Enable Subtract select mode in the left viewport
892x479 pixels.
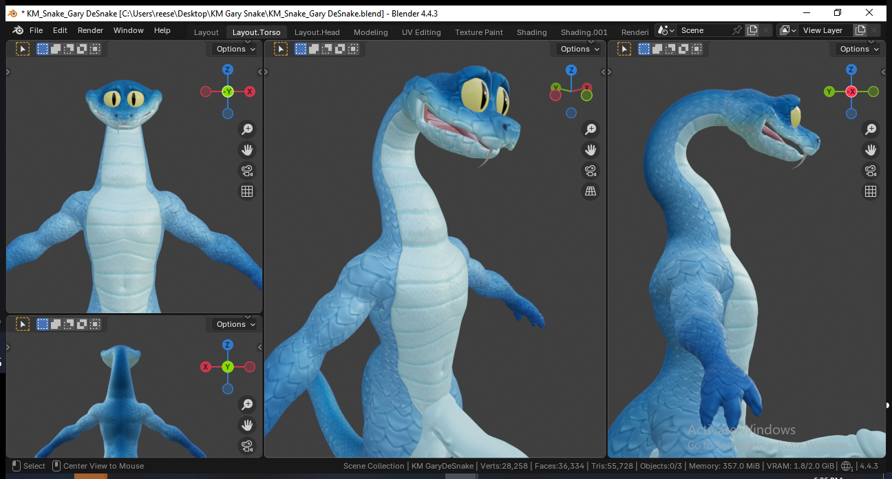tap(67, 48)
